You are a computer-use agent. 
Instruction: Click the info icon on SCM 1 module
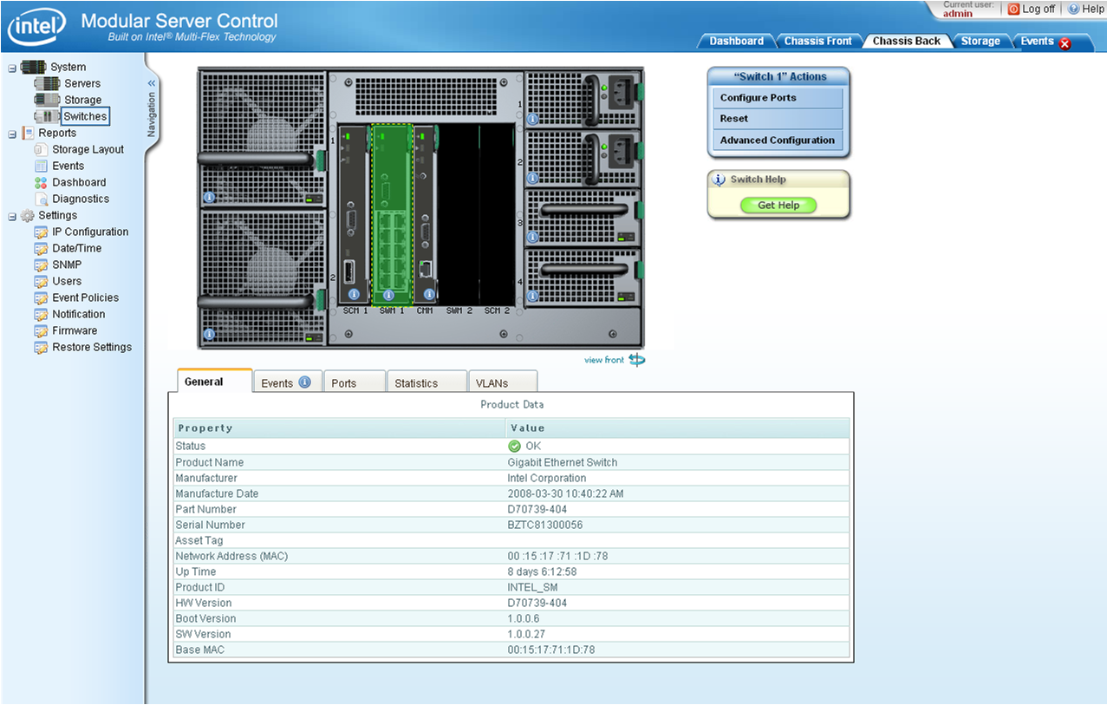354,295
